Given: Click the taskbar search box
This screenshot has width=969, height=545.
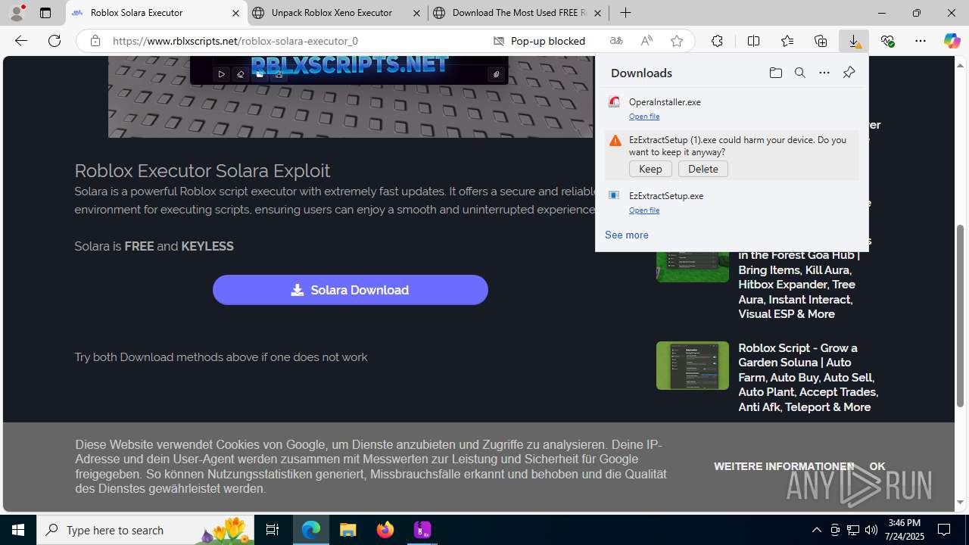Looking at the screenshot, I should [x=145, y=530].
